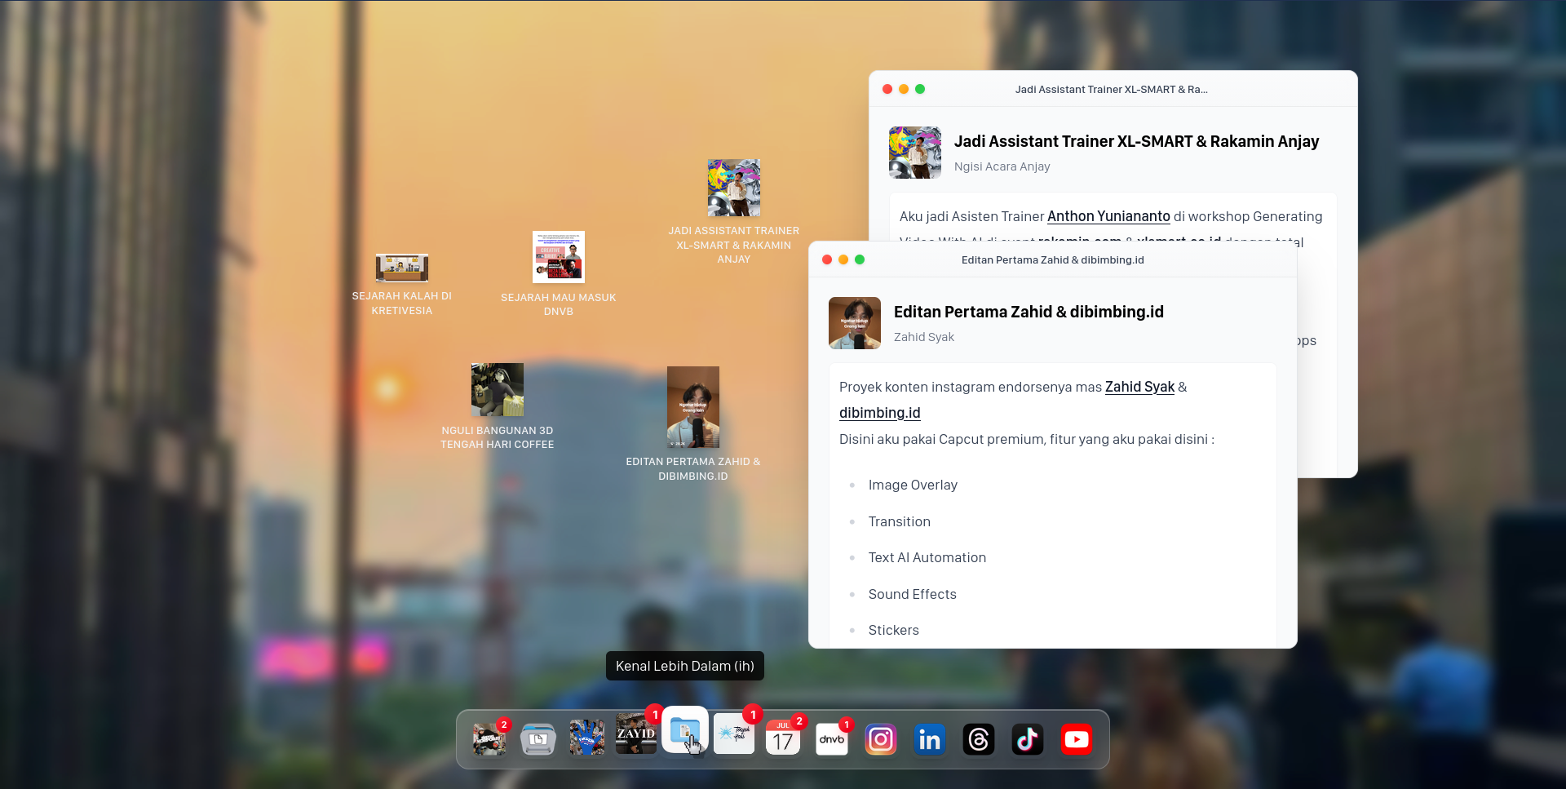Open the dnvb dock icon
The image size is (1566, 789).
(832, 739)
